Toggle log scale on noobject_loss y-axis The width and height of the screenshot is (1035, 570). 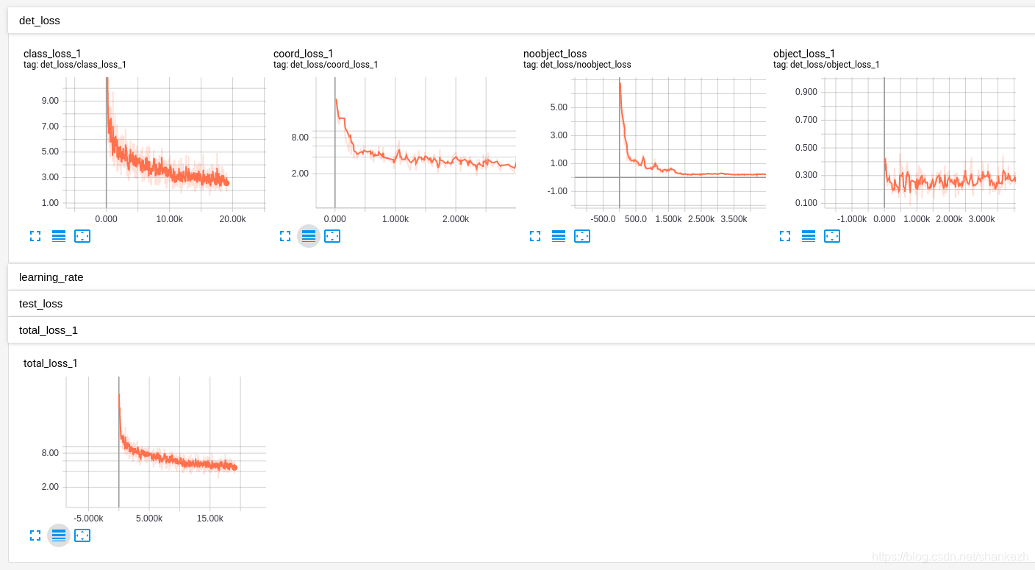[x=559, y=236]
